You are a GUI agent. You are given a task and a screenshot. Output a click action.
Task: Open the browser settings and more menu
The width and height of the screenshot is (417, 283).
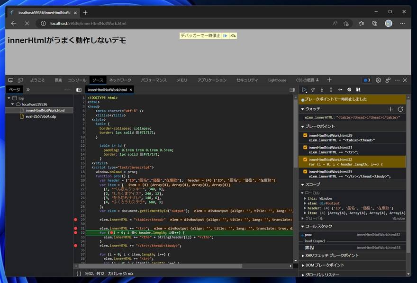pos(402,23)
